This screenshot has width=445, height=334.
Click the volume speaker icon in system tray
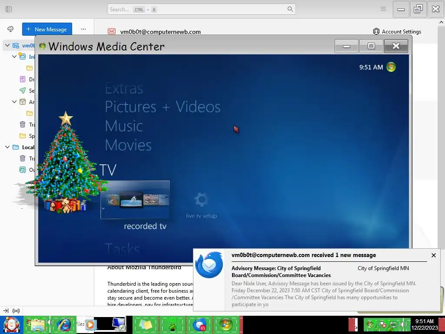pyautogui.click(x=403, y=324)
